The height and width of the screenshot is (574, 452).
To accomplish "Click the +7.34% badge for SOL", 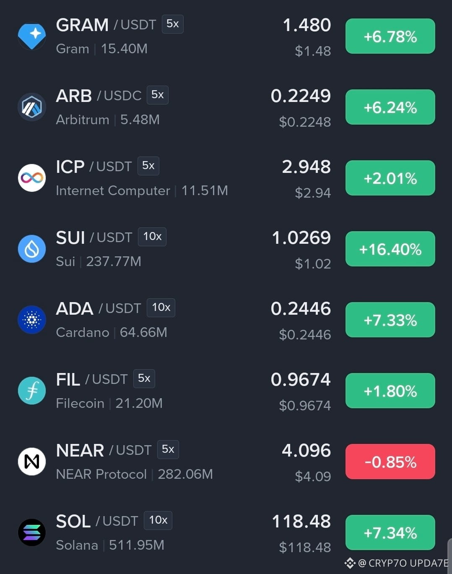I will tap(390, 532).
